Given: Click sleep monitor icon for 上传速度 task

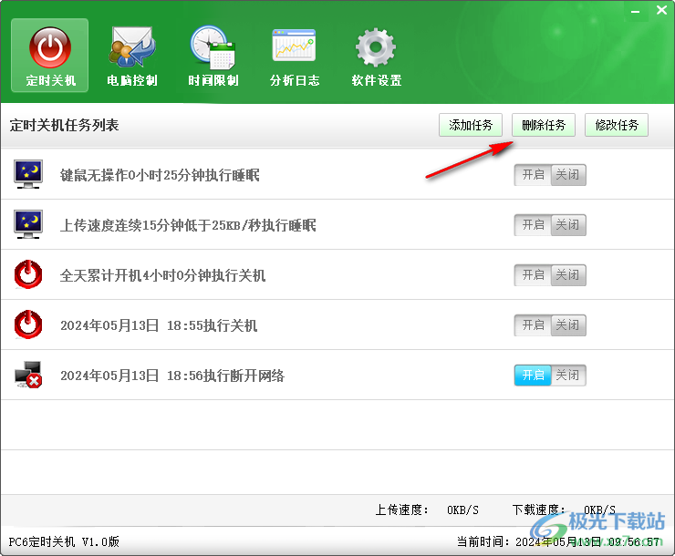Looking at the screenshot, I should 28,224.
